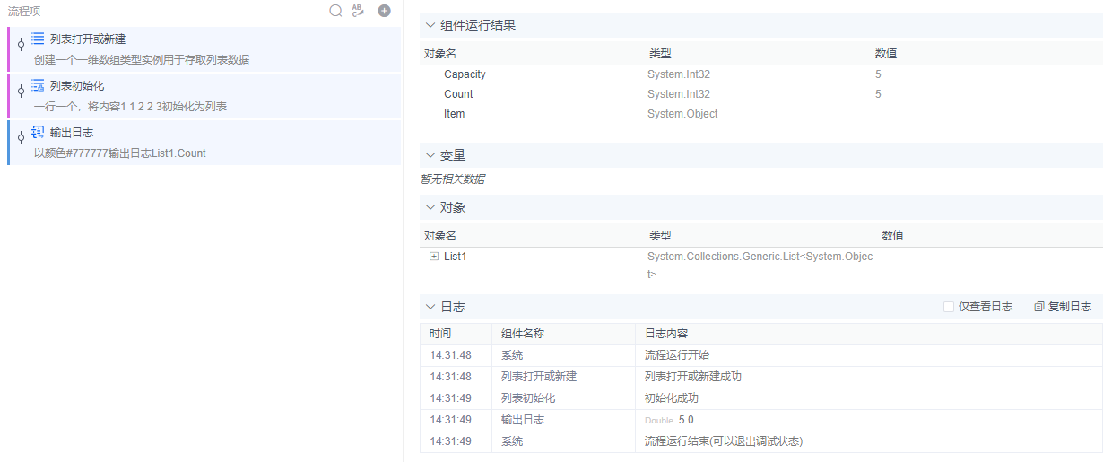Collapse the 组件运行结果 section

[430, 25]
